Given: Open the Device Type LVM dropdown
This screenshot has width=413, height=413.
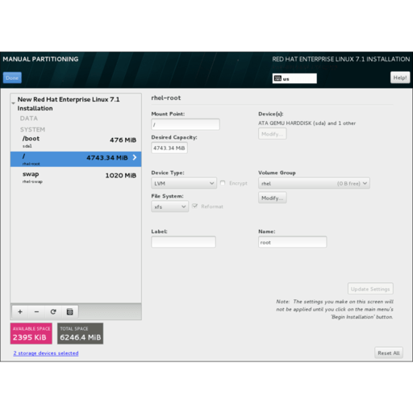Looking at the screenshot, I should (184, 183).
